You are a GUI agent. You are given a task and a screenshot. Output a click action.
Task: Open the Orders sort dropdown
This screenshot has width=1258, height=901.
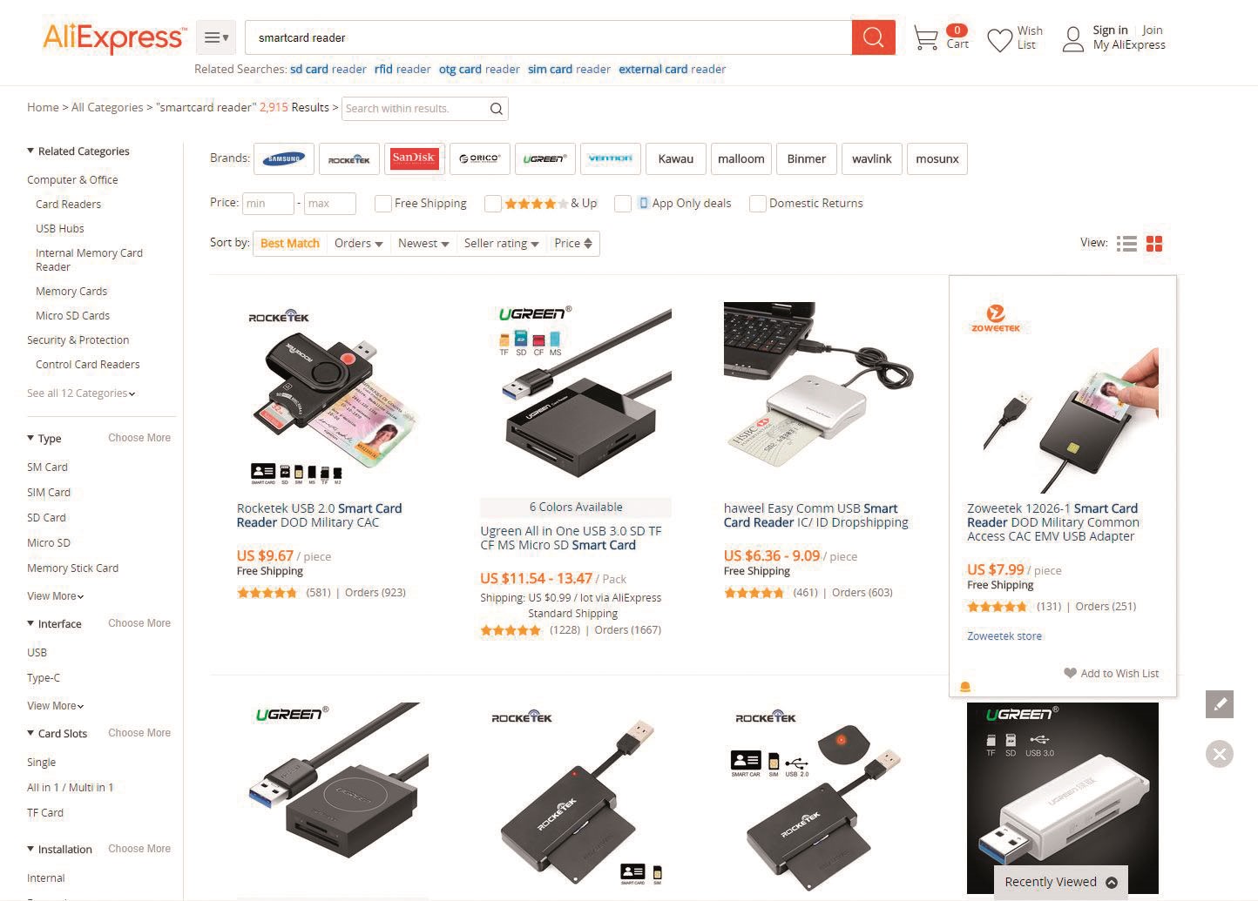pyautogui.click(x=358, y=244)
